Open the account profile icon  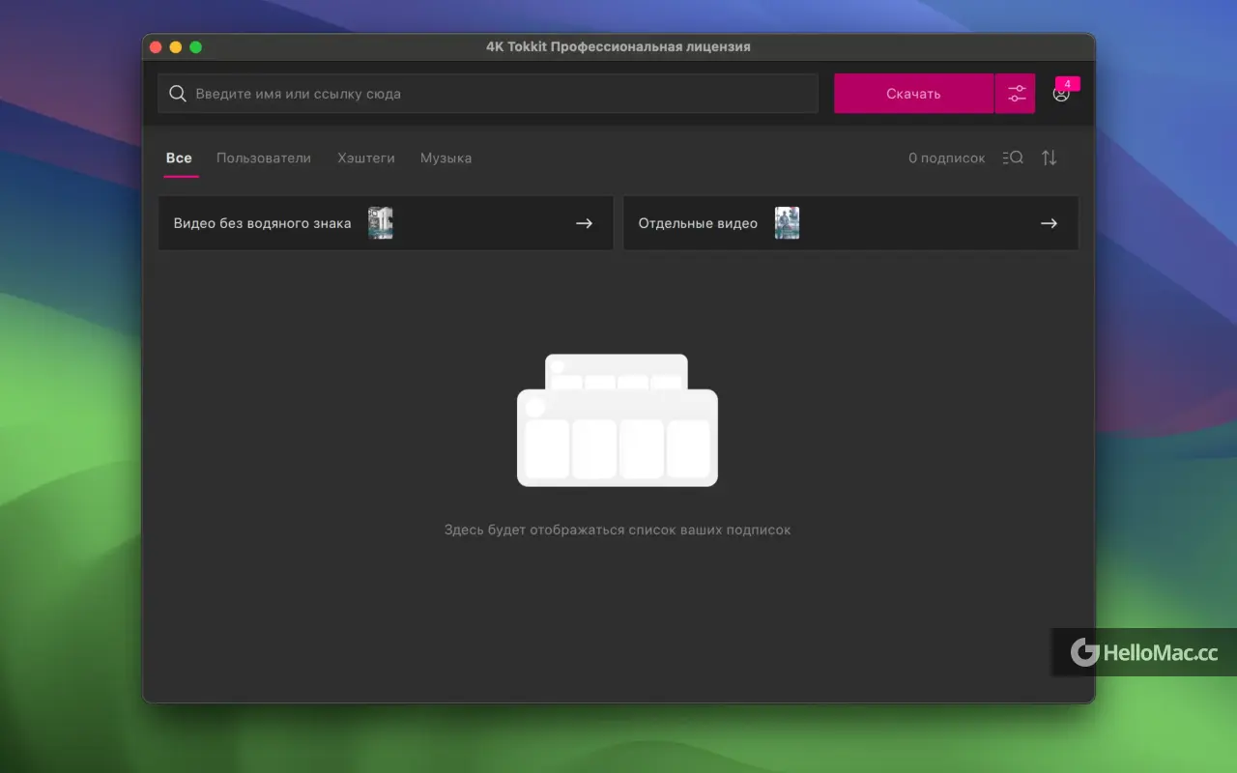pyautogui.click(x=1061, y=95)
